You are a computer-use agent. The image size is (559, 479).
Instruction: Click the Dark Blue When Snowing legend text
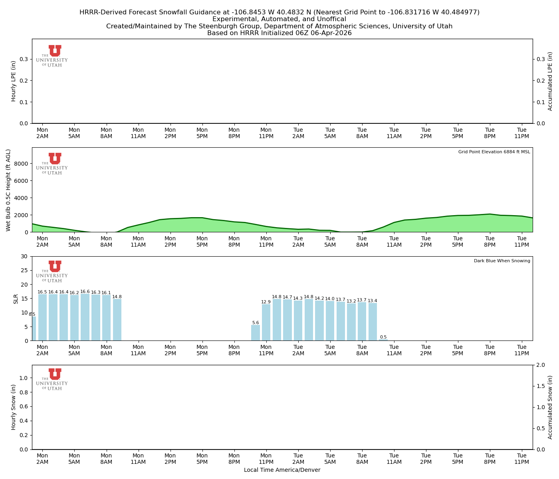pos(502,261)
